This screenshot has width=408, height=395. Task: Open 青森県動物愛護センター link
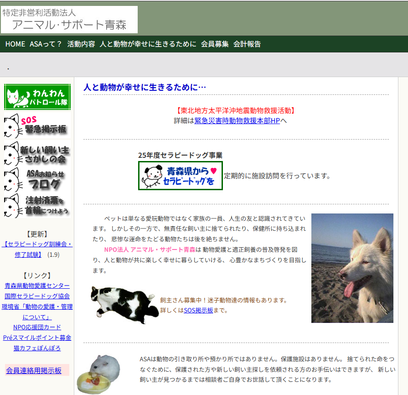pos(37,286)
